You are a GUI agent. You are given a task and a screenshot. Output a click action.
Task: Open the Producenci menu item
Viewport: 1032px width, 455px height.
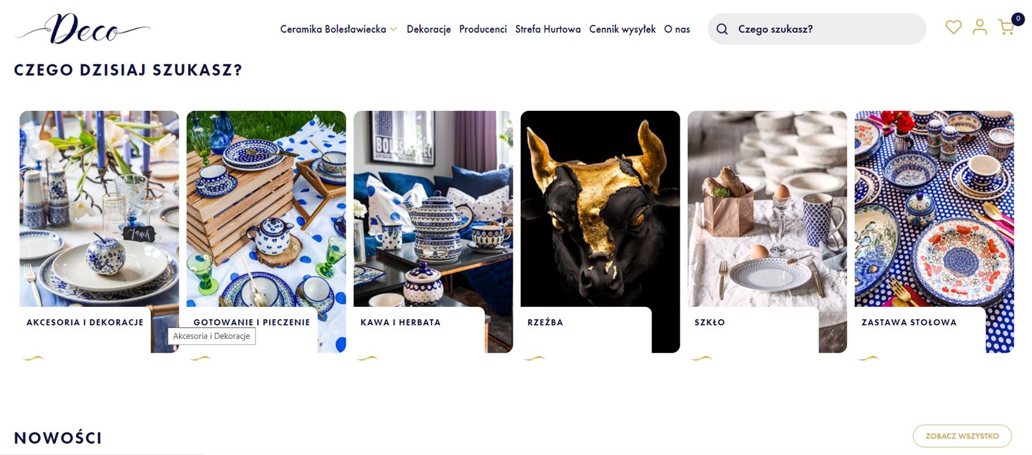(x=483, y=29)
